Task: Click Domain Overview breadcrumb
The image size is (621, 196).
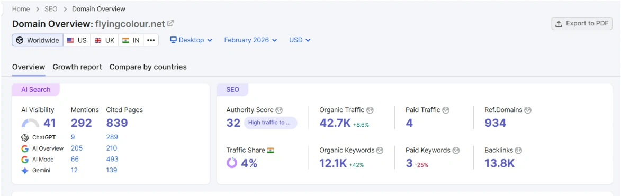Action: click(x=98, y=8)
